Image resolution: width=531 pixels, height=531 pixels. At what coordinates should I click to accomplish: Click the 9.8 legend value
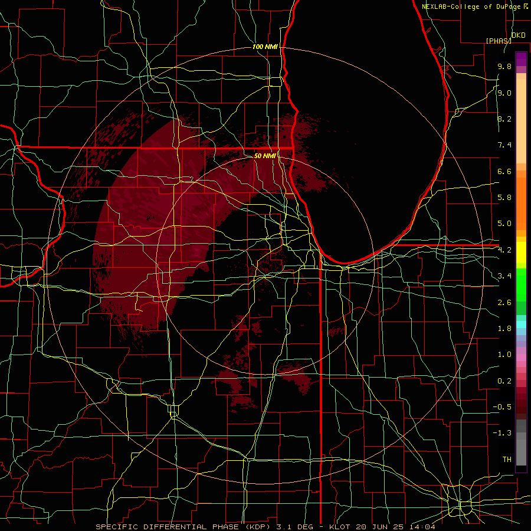coord(504,67)
